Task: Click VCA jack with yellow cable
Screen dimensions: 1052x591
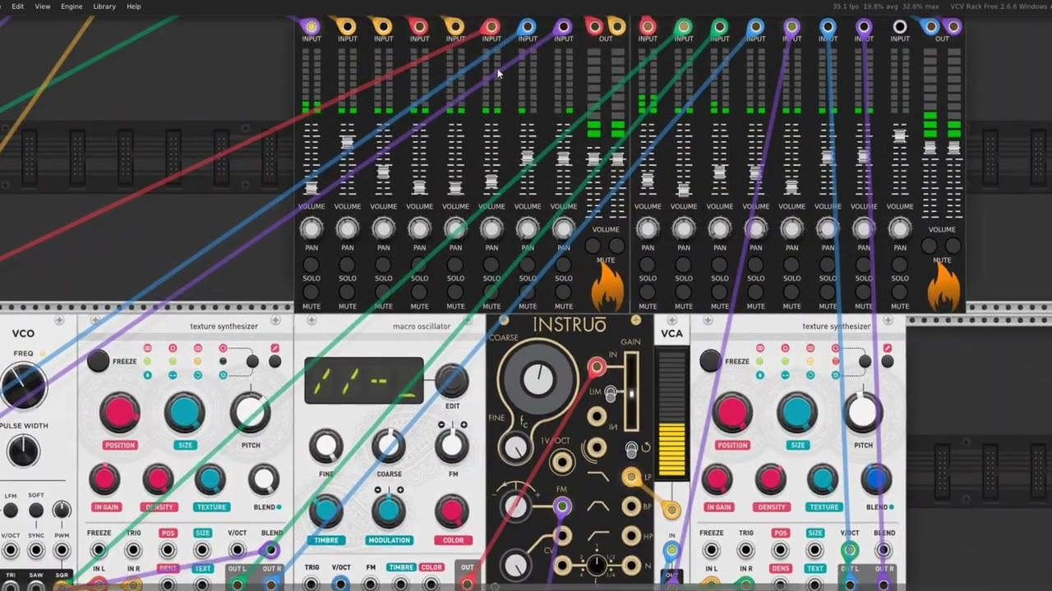Action: (672, 511)
